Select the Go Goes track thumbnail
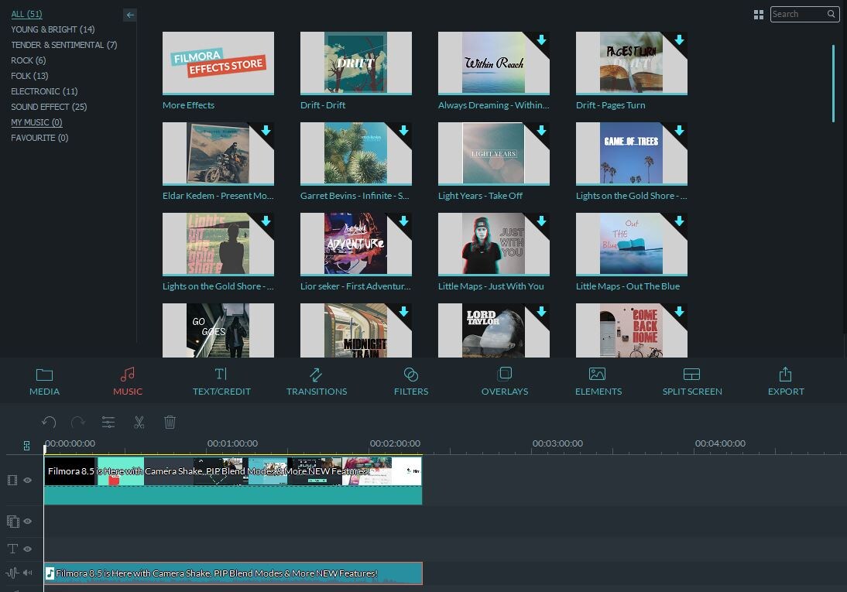 218,330
